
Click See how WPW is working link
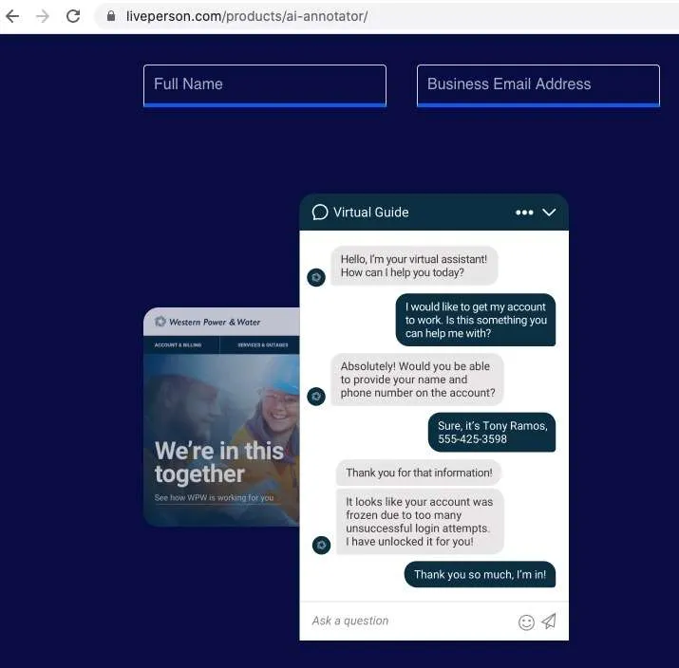(x=214, y=497)
